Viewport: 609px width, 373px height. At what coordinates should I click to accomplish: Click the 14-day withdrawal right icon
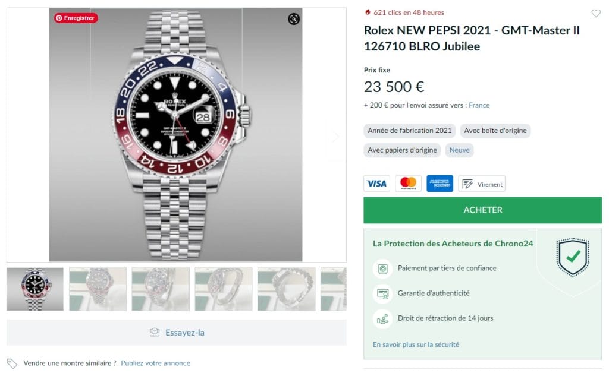coord(382,318)
